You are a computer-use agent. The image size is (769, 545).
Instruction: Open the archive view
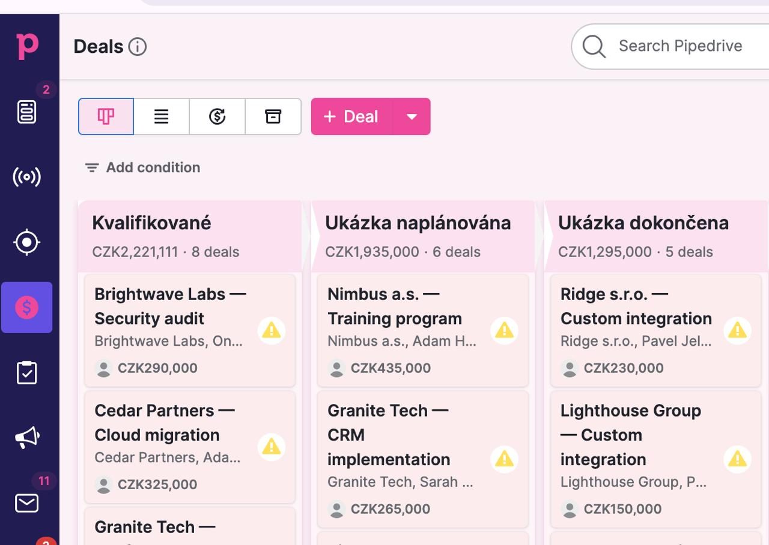coord(273,116)
